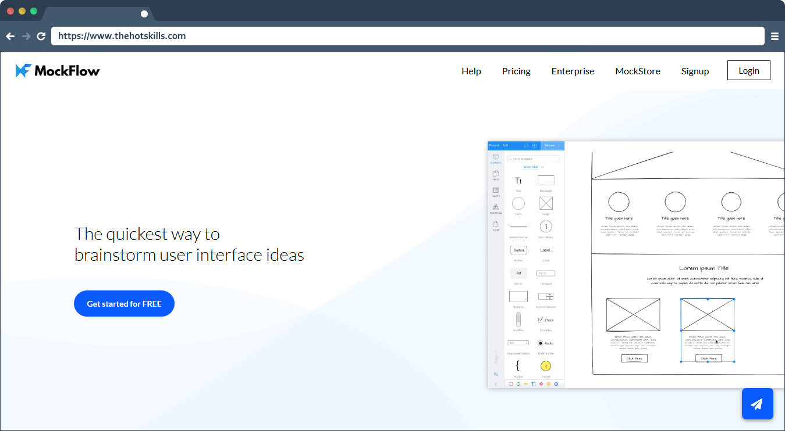
Task: Pick the red diamond tool in bottom toolbar
Action: 541,384
